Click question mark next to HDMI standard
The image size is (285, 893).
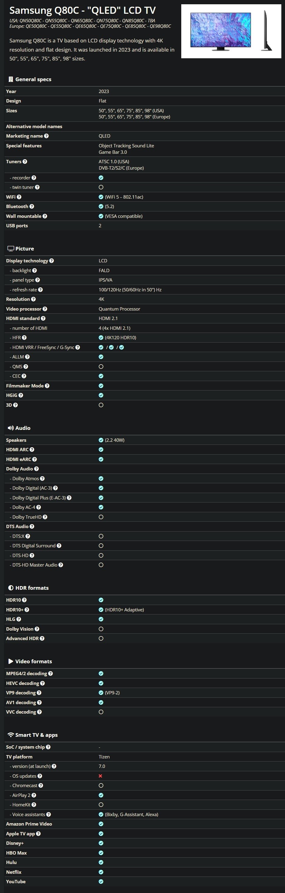click(x=43, y=318)
